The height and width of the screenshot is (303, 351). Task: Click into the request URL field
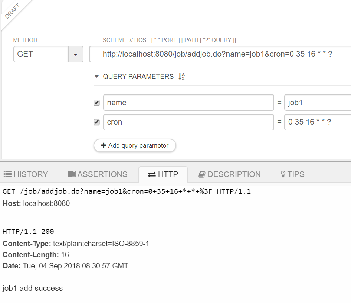point(220,54)
